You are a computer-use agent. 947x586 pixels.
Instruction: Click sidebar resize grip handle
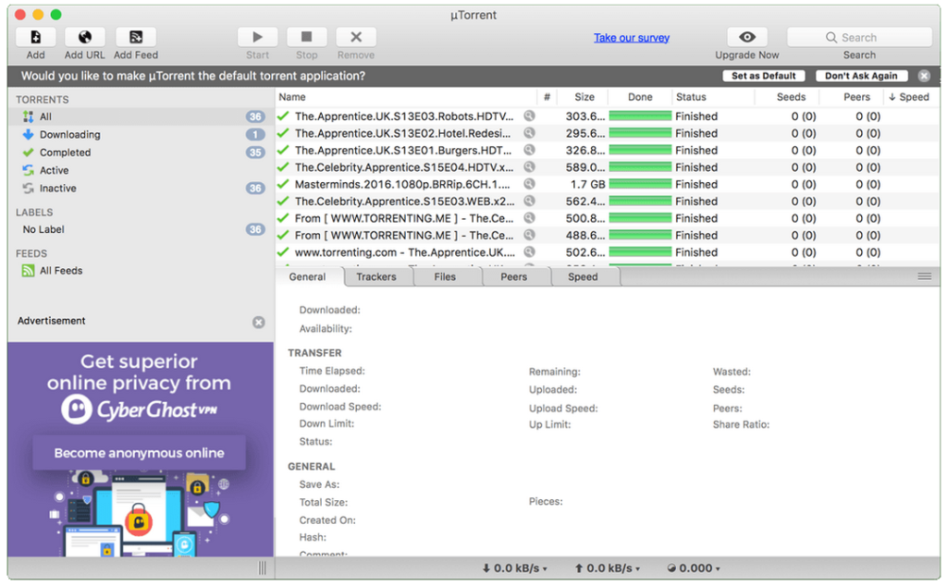(x=262, y=568)
